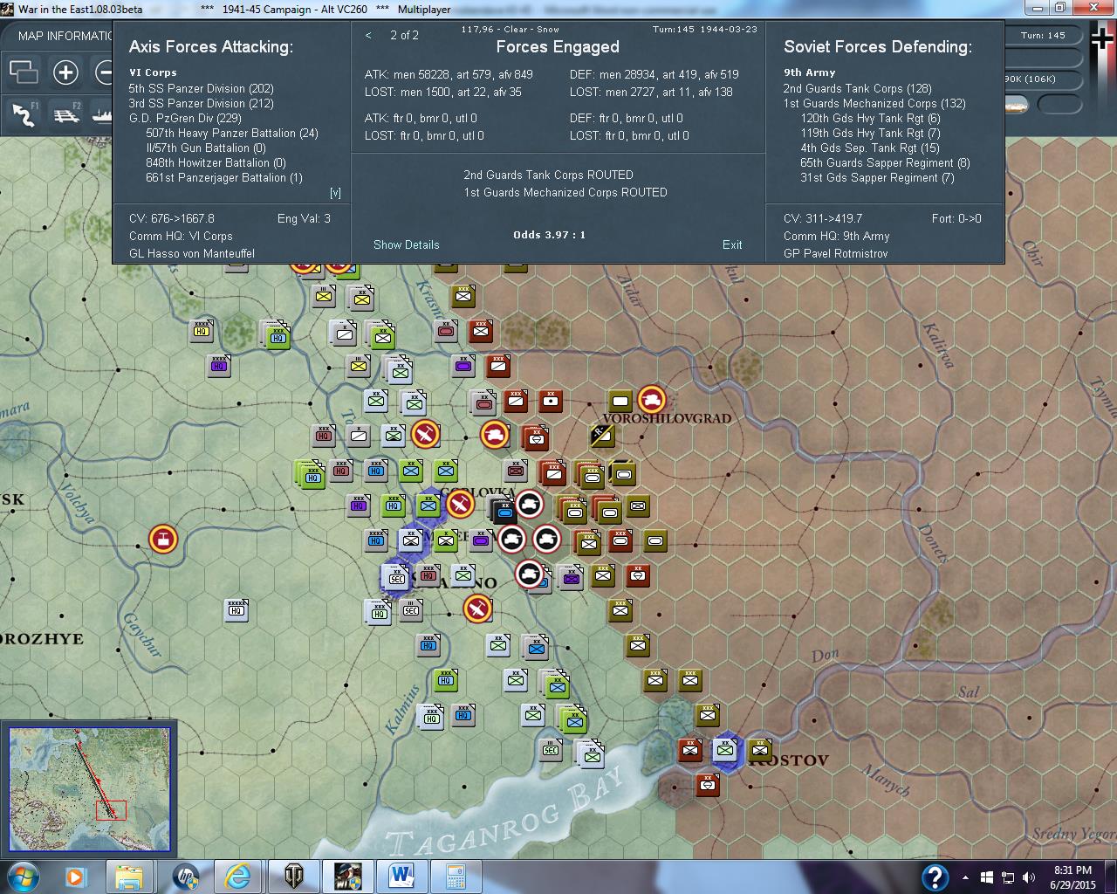Toggle the dark pill switch under 90K
The image size is (1117, 894).
(x=1059, y=106)
